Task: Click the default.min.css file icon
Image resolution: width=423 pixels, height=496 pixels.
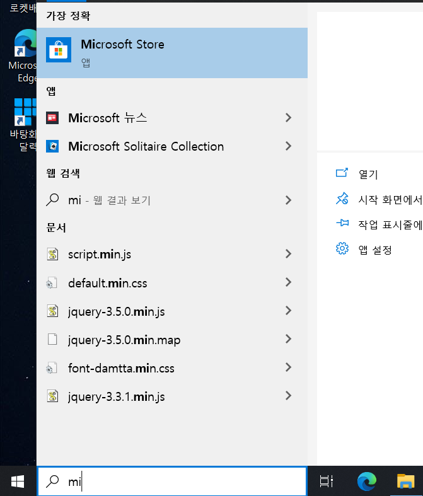Action: pyautogui.click(x=52, y=282)
